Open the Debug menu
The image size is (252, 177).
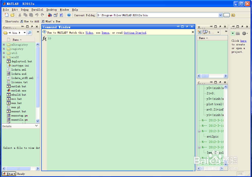(x=25, y=10)
